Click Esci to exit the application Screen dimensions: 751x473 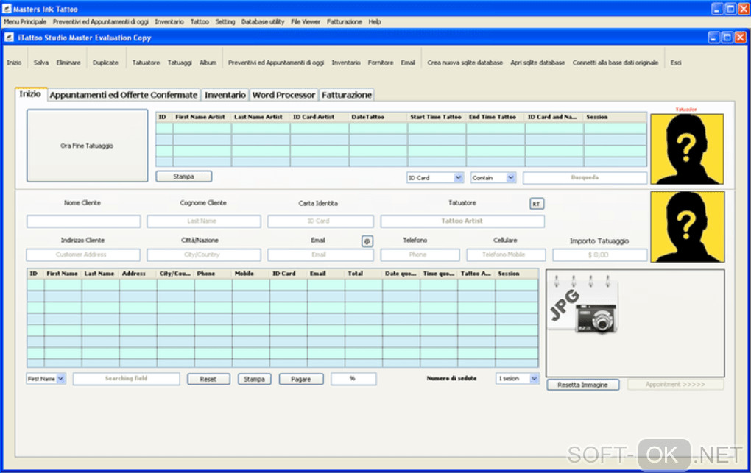pyautogui.click(x=675, y=63)
